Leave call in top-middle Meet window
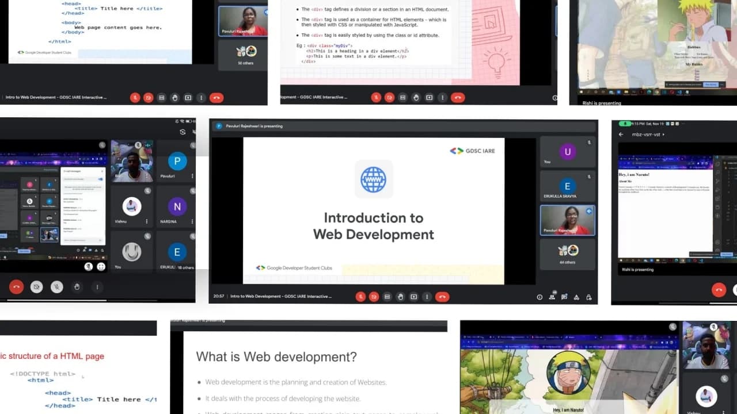This screenshot has width=737, height=414. pos(458,98)
